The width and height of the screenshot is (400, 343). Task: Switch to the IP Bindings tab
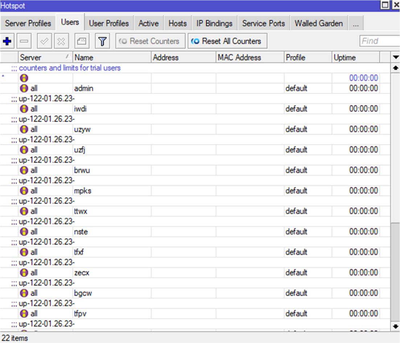(214, 24)
